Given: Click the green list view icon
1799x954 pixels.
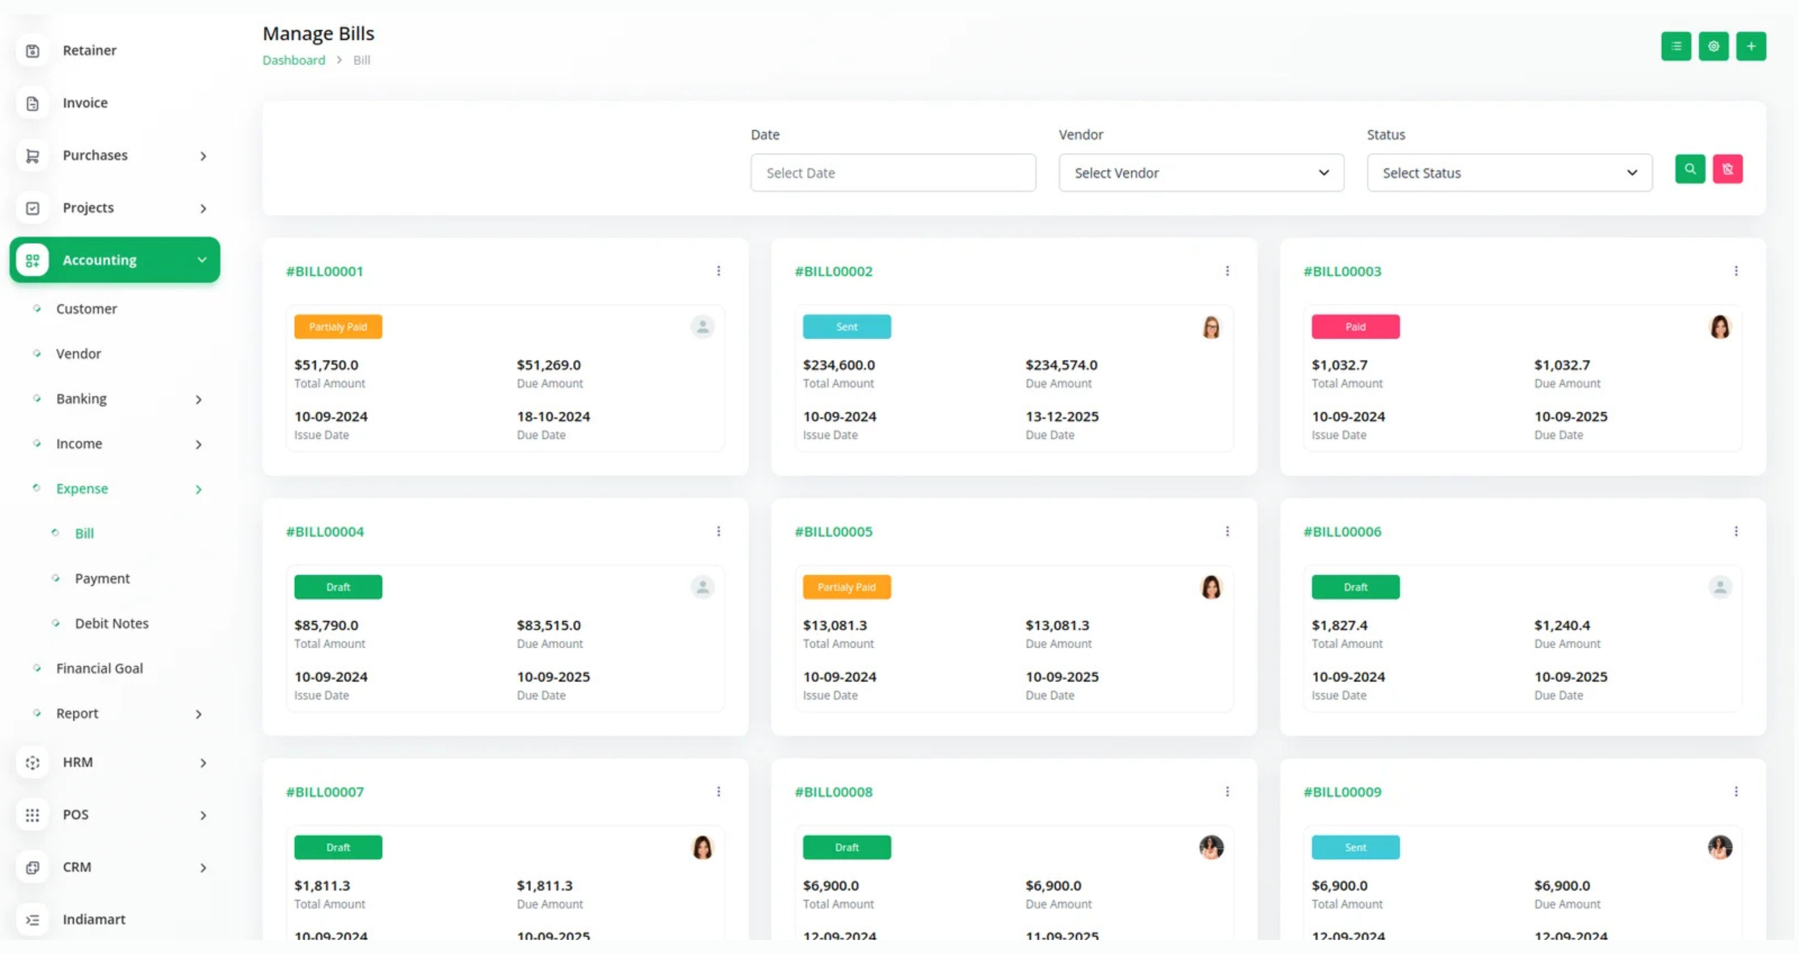Looking at the screenshot, I should tap(1675, 47).
